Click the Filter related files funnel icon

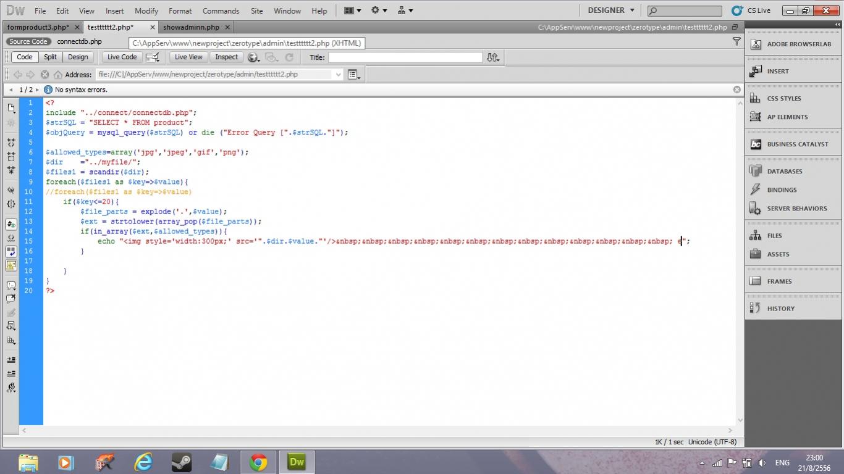(x=736, y=41)
